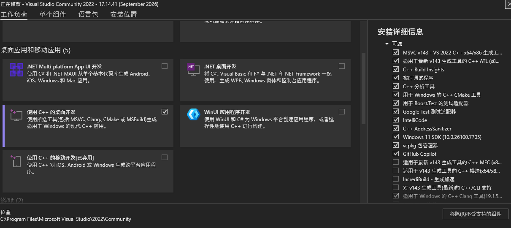The image size is (511, 228).
Task: Check 适用于最新 v143 生成工具的 C++ MFC
Action: coord(396,162)
